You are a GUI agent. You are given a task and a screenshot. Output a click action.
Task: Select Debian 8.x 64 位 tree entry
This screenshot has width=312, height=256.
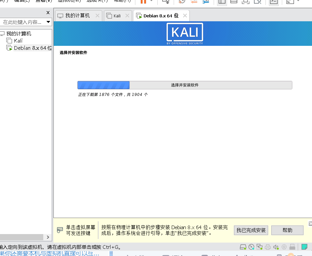[33, 48]
